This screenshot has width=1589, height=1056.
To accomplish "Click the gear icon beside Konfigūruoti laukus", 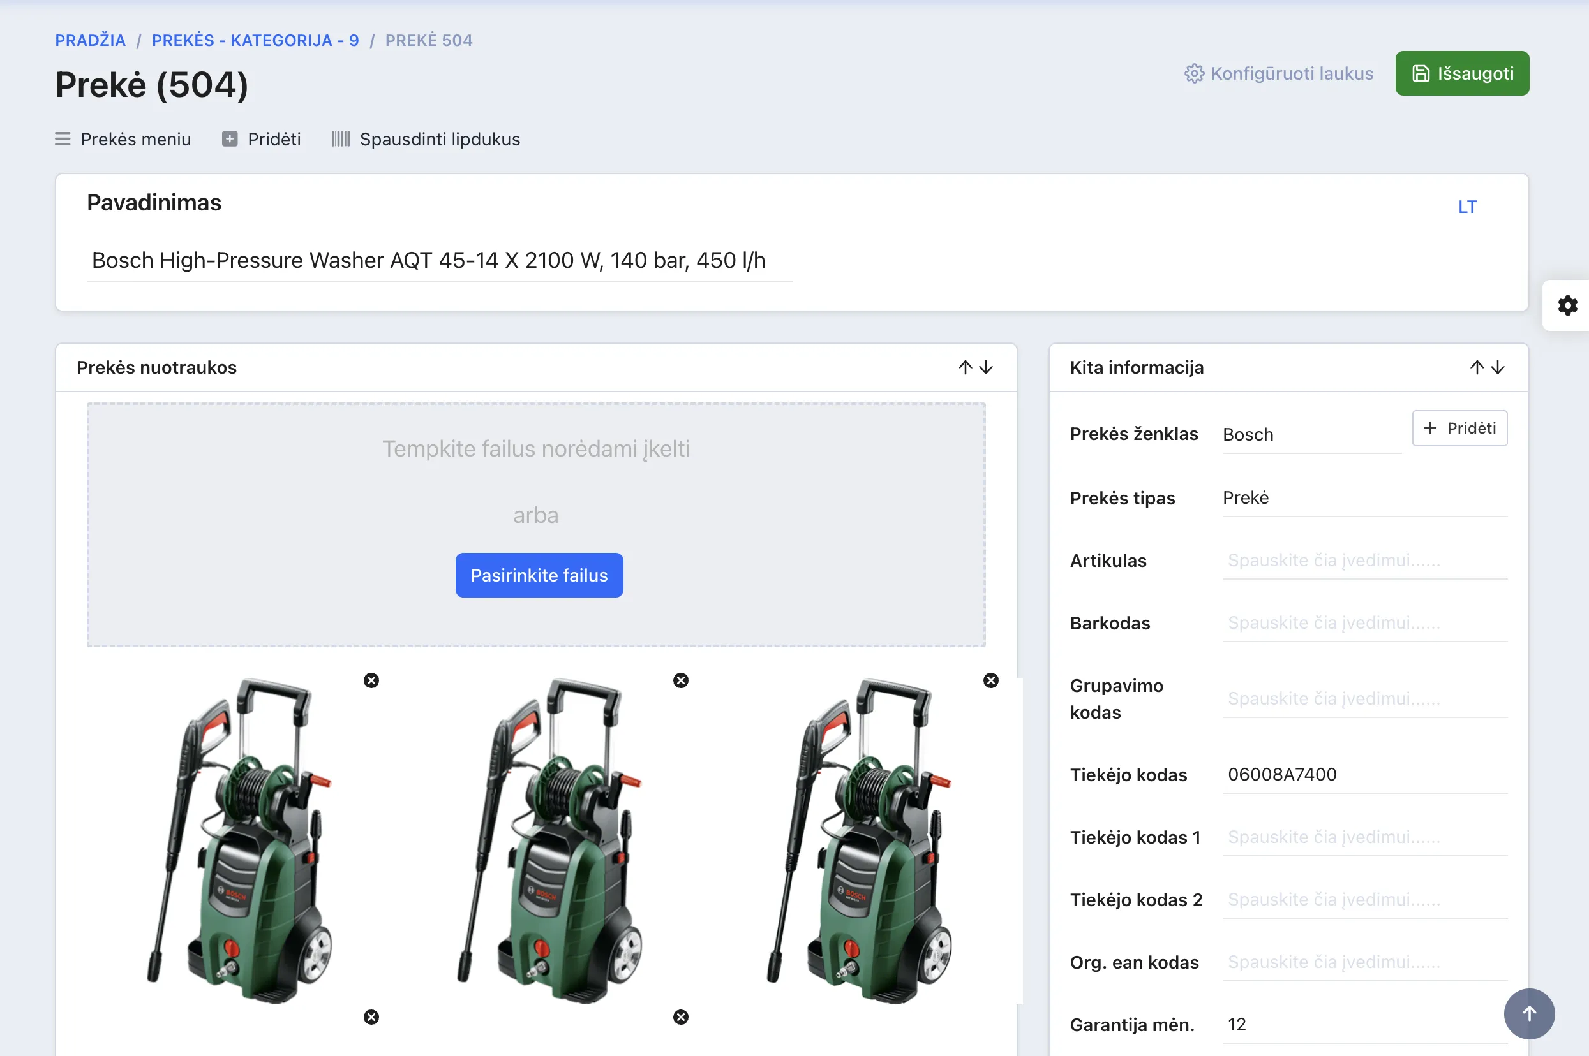I will (1194, 73).
